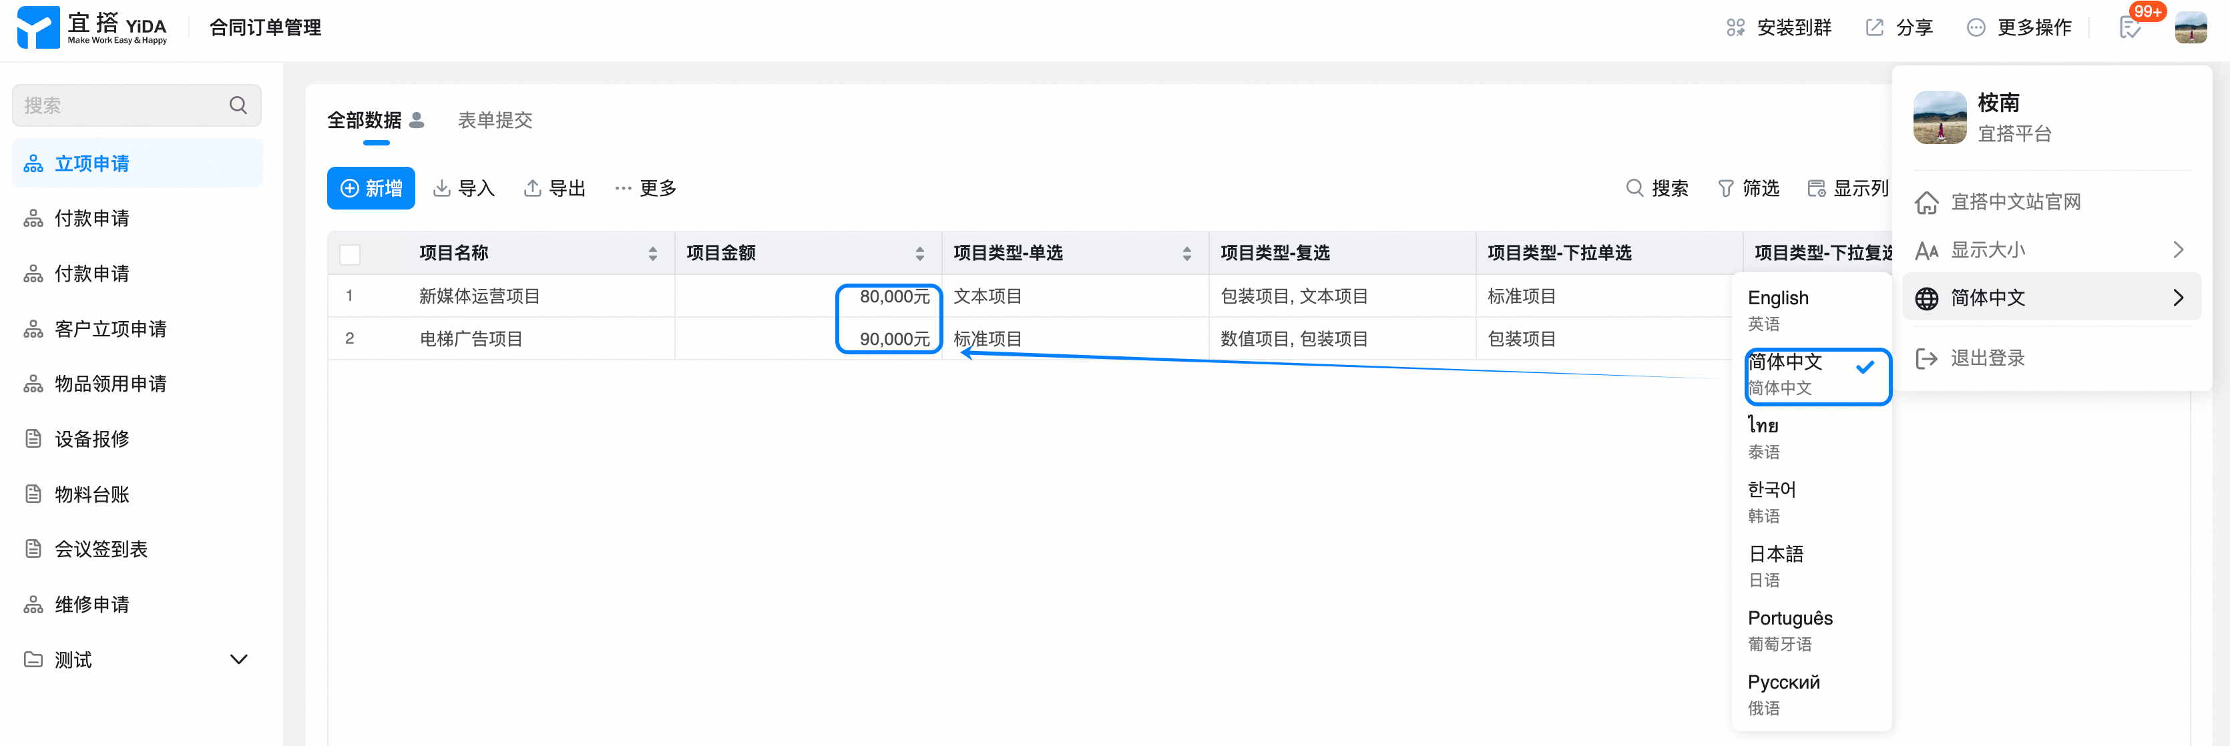
Task: Click the Import (导入) toolbar icon
Action: 441,188
